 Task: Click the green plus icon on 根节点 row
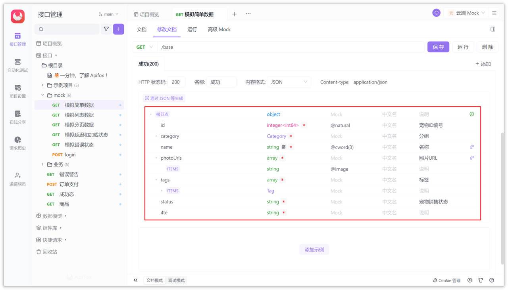[x=471, y=114]
